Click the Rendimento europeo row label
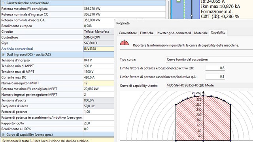Image resolution: width=253 pixels, height=142 pixels. tap(17, 26)
